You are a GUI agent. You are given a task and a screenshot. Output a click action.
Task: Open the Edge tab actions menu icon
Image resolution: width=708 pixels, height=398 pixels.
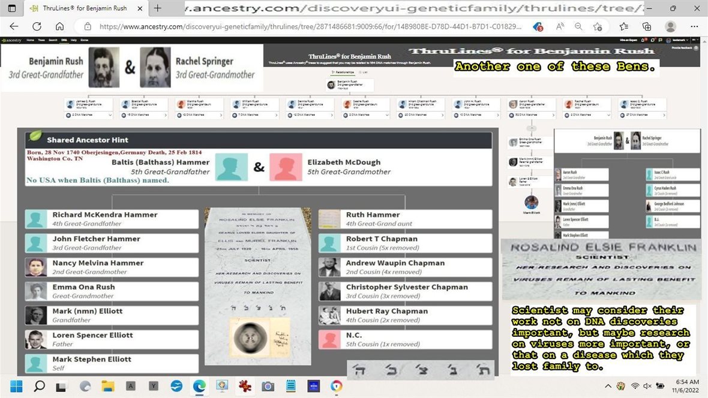tap(11, 8)
